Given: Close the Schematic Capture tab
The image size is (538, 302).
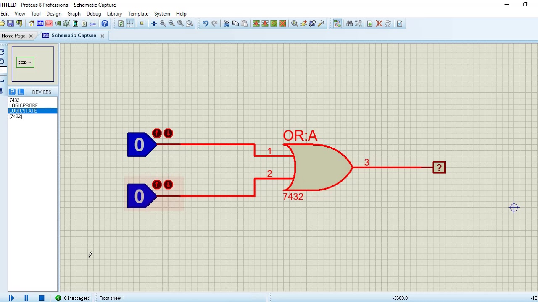Looking at the screenshot, I should pos(102,36).
